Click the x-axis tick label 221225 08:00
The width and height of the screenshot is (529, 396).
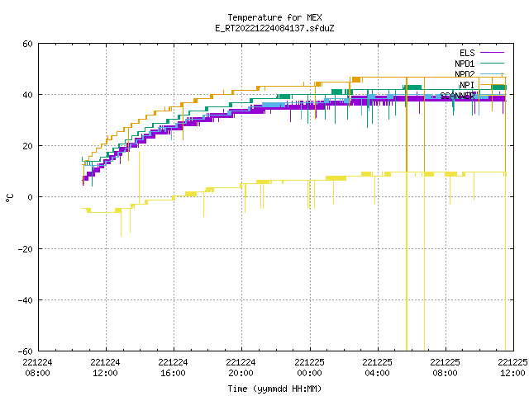pos(445,368)
